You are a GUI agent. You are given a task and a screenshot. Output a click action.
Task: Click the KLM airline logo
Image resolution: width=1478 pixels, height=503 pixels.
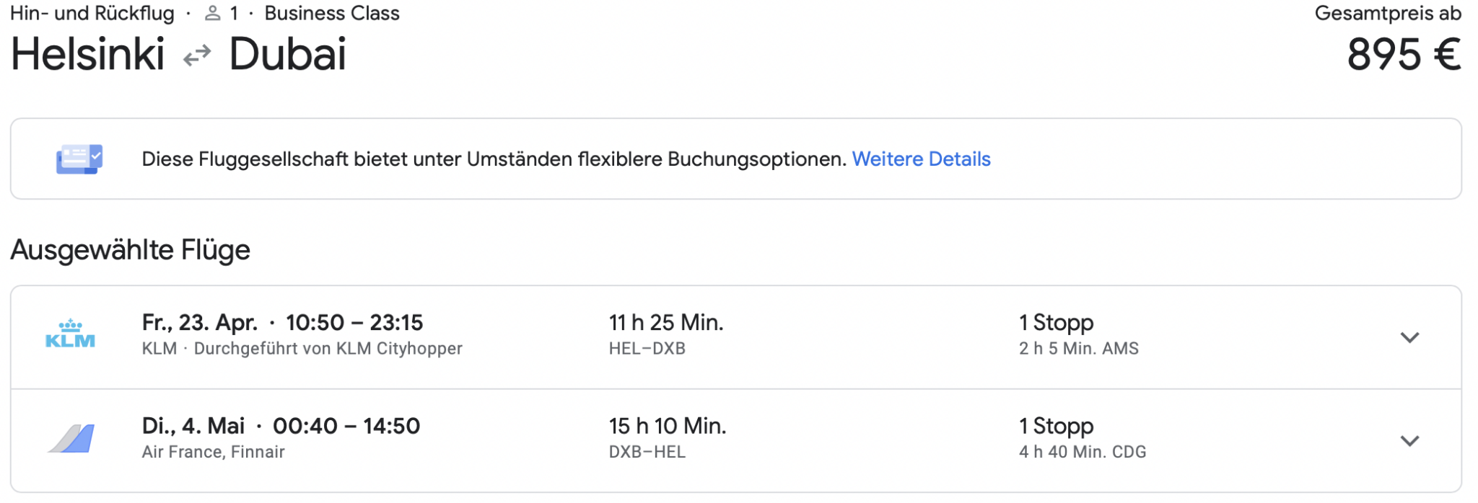point(70,335)
